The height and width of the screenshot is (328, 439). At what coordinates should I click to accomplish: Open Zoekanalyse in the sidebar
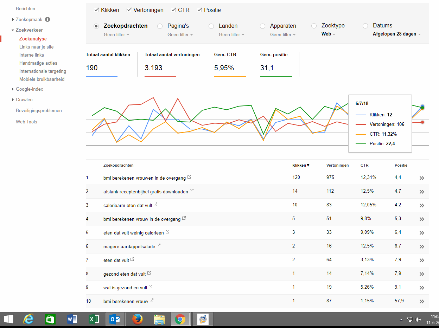[33, 39]
